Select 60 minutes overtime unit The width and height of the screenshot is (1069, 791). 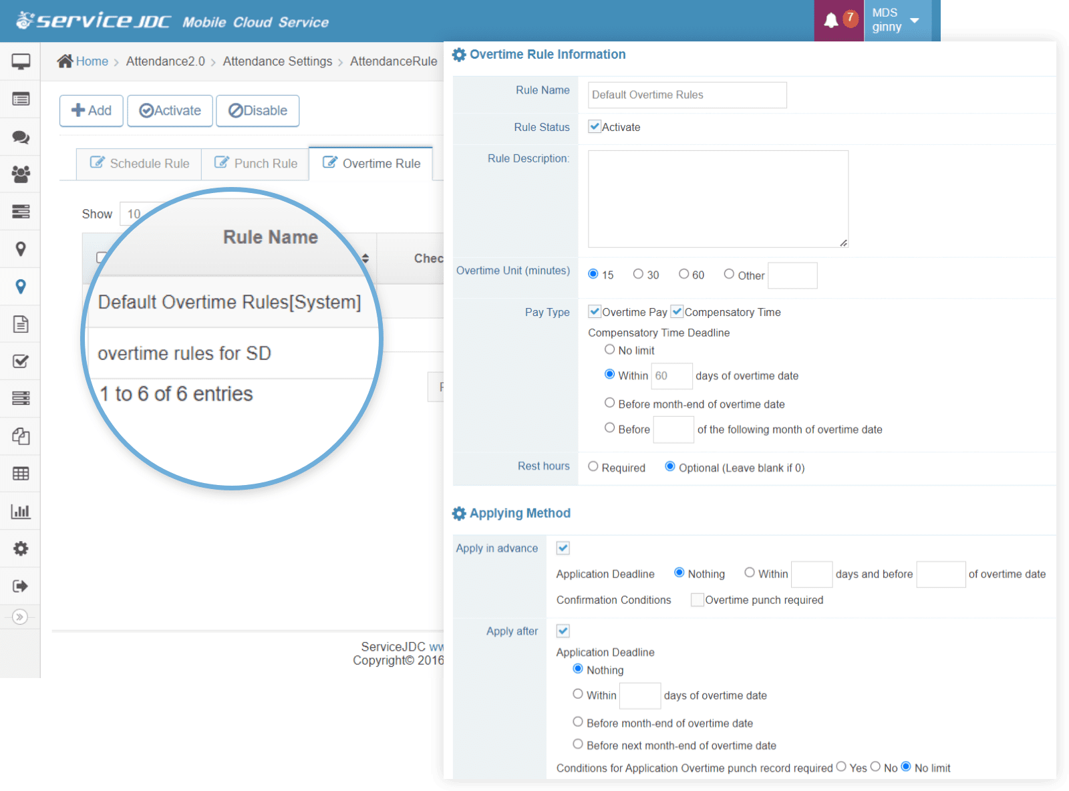coord(683,274)
